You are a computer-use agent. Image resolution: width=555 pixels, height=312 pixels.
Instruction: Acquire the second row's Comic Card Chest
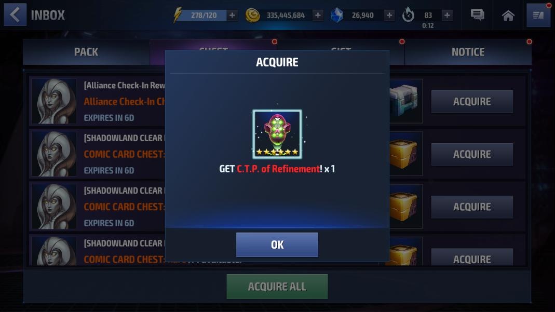472,154
